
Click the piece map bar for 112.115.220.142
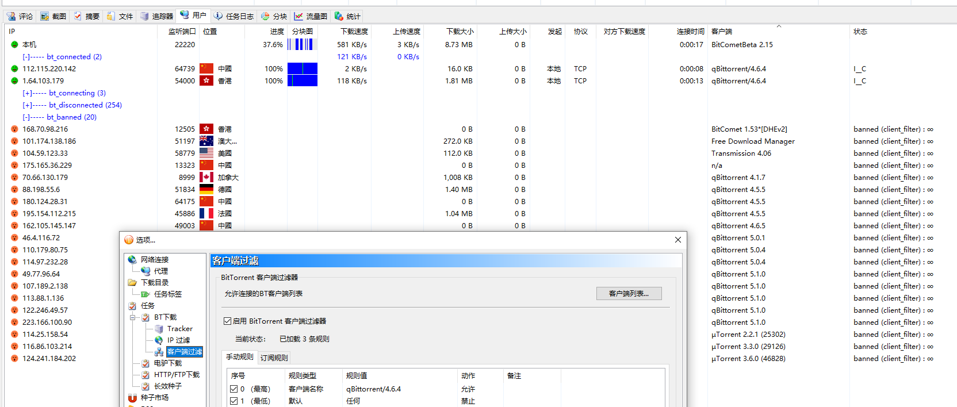coord(303,68)
